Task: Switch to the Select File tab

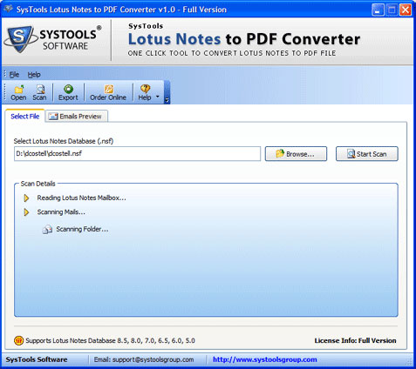Action: (25, 117)
